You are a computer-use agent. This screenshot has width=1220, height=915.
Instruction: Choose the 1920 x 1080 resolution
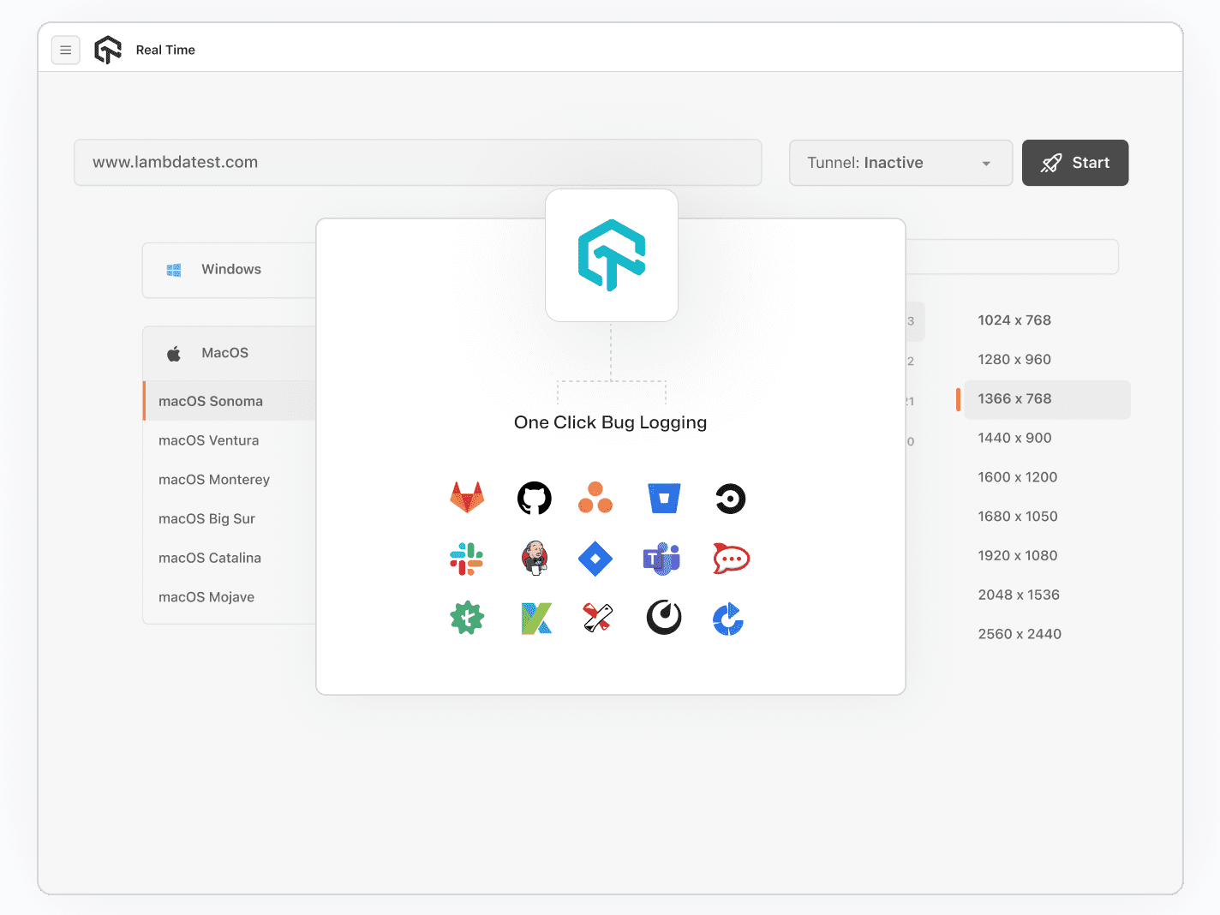(x=1018, y=555)
